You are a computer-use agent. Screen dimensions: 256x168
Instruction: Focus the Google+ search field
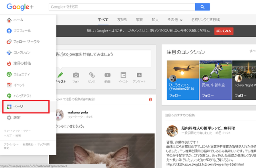pyautogui.click(x=122, y=7)
